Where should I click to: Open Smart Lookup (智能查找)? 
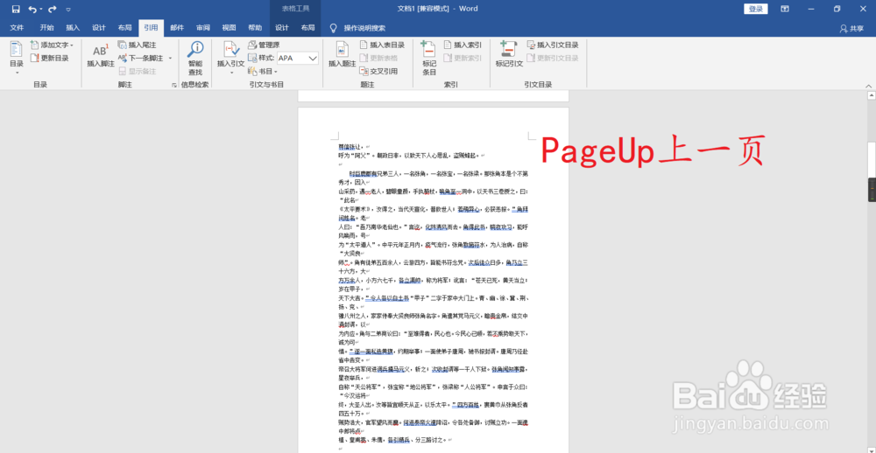[195, 59]
